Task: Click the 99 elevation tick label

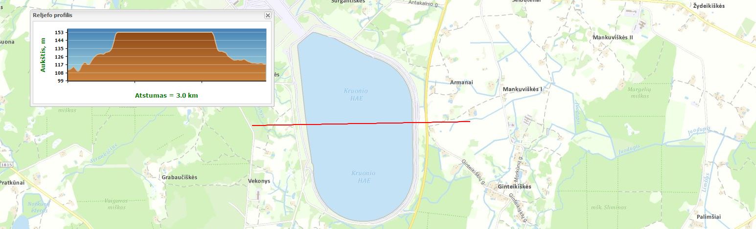Action: click(61, 81)
